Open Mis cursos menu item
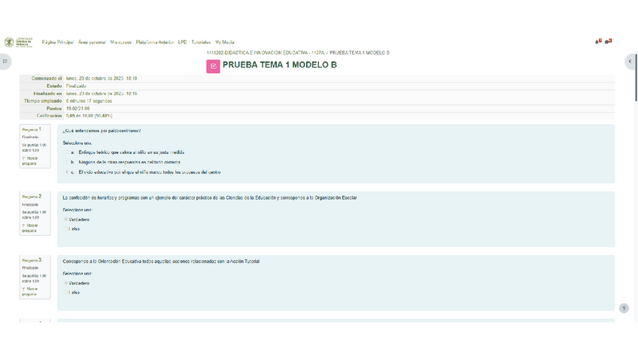 coord(121,42)
